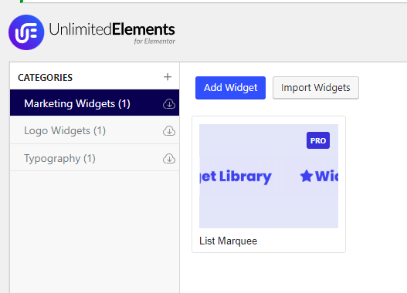This screenshot has width=407, height=293.
Task: Click the UnlimitedElements wordmark text
Action: pyautogui.click(x=112, y=29)
